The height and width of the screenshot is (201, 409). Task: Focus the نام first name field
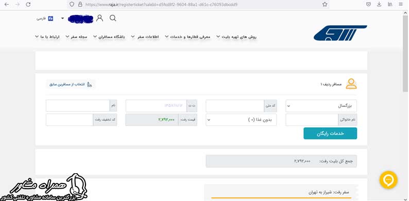point(78,106)
